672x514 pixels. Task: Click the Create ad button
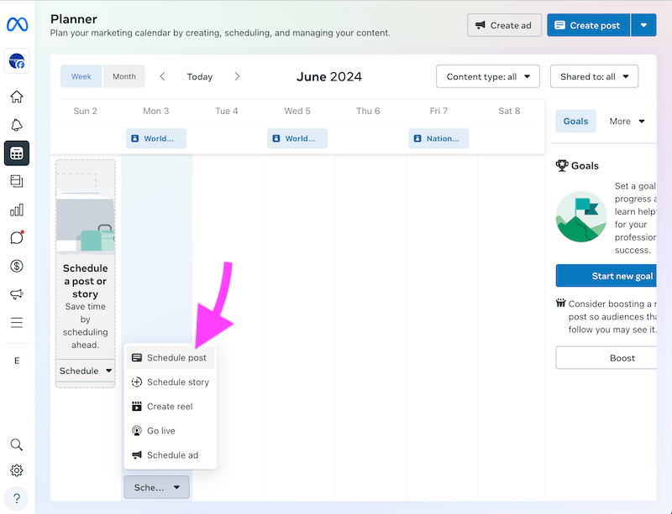click(x=504, y=25)
